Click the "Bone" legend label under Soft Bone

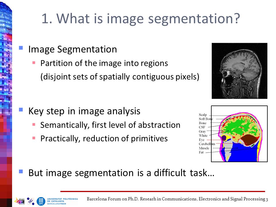click(203, 123)
